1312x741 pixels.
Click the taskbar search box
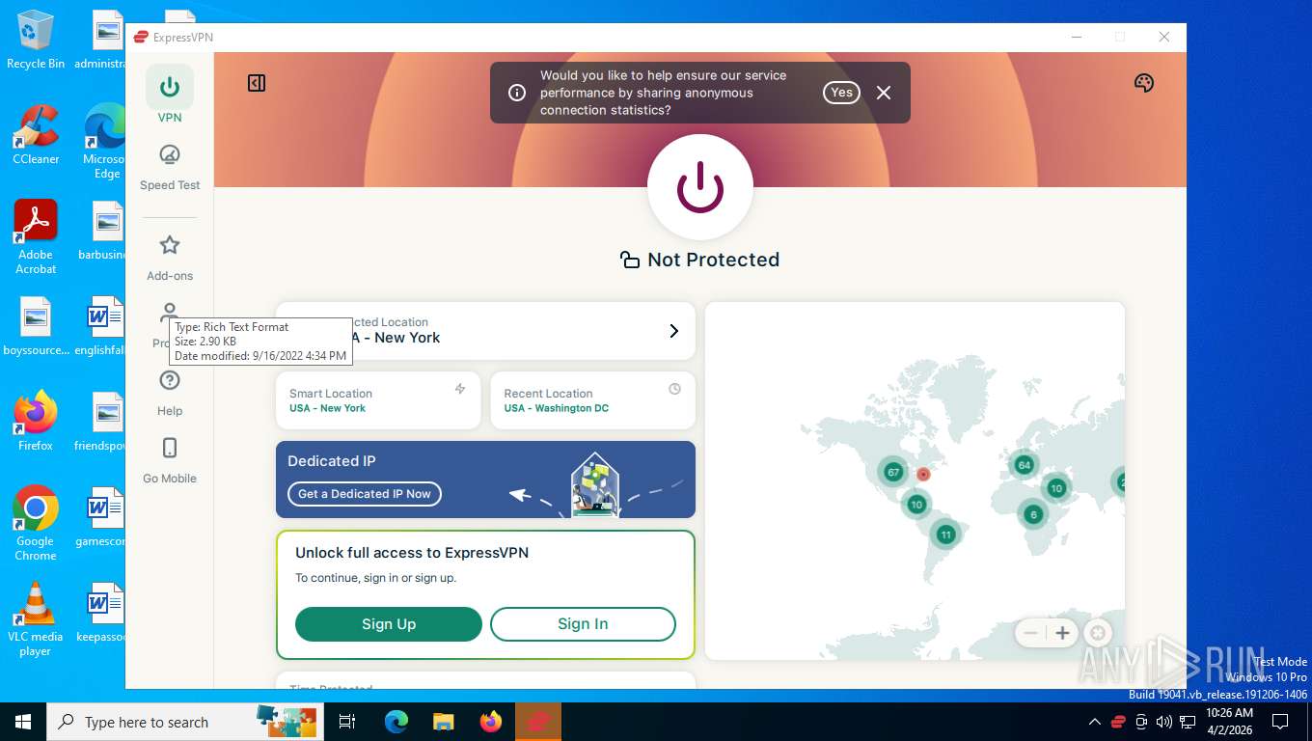click(x=185, y=722)
